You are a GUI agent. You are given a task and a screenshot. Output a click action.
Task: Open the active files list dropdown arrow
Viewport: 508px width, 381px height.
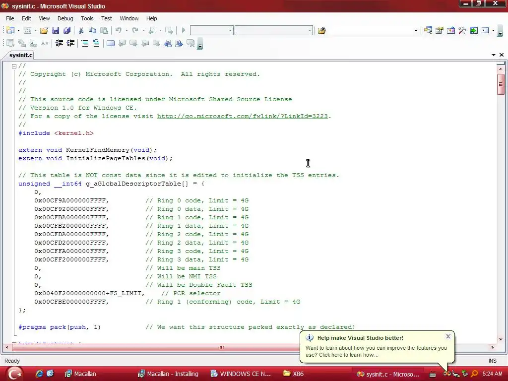click(494, 55)
